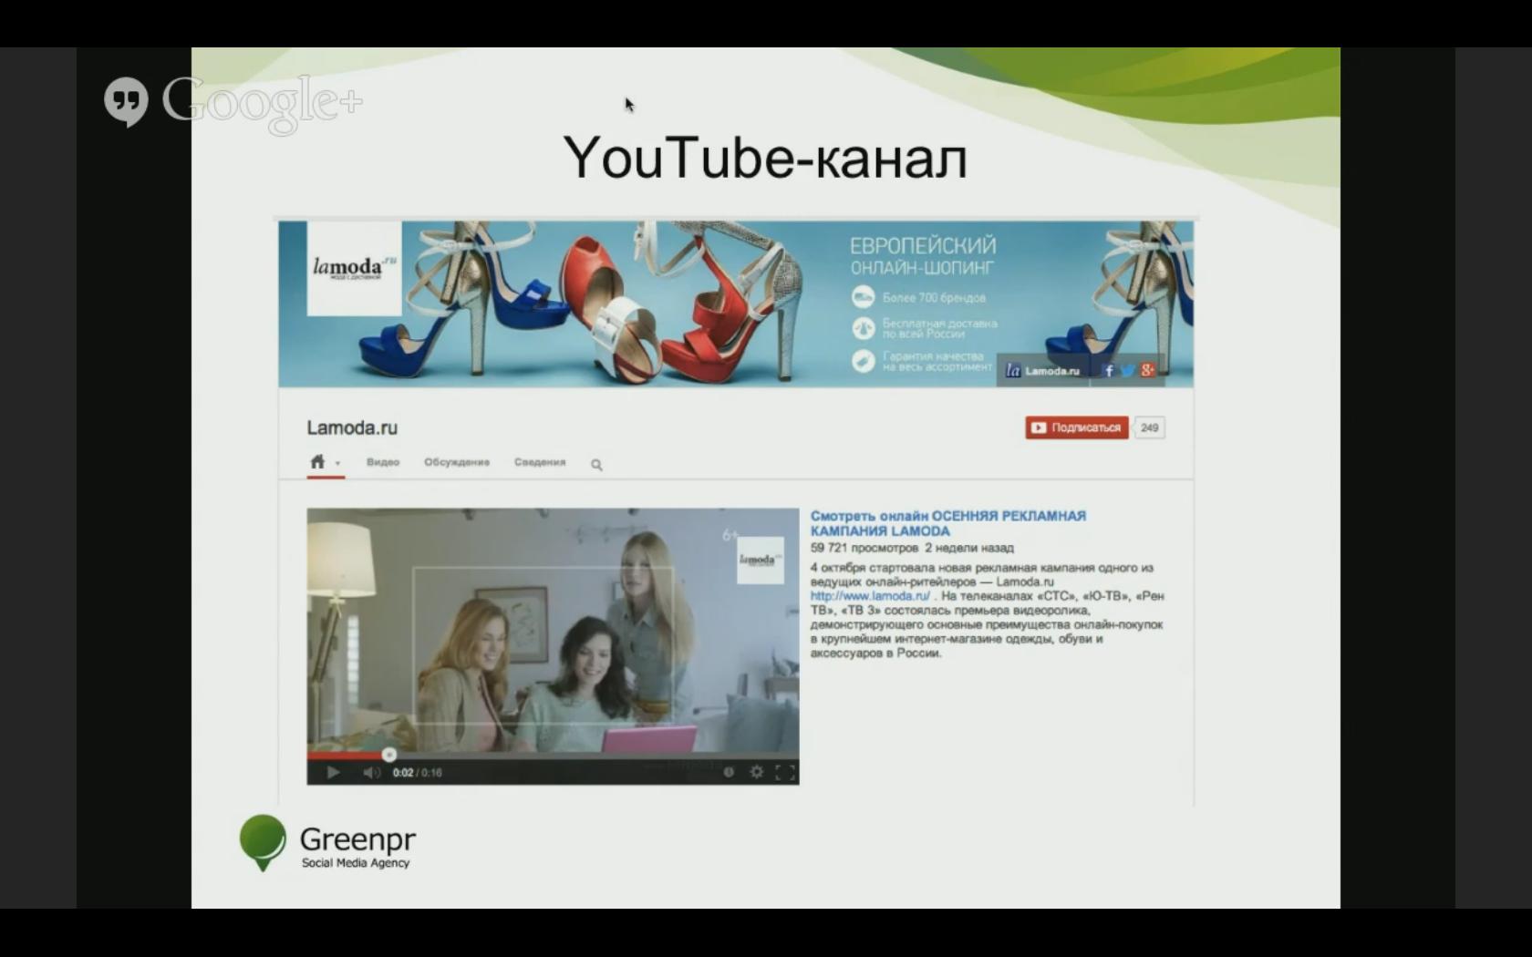This screenshot has width=1532, height=957.
Task: Click the Google+ icon in the banner
Action: (1147, 370)
